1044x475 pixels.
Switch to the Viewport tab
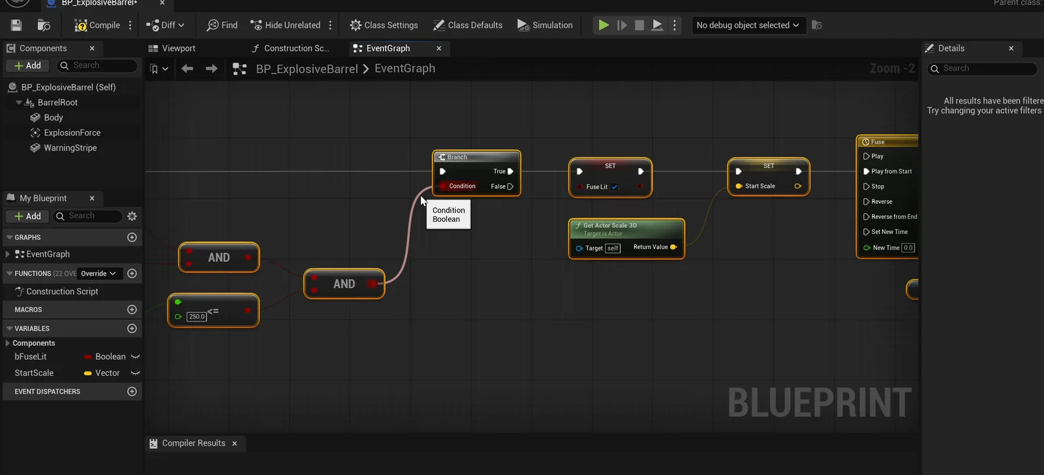(x=172, y=48)
